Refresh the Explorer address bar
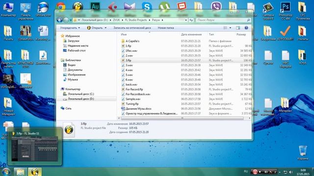This screenshot has width=314, height=176. pos(191,20)
